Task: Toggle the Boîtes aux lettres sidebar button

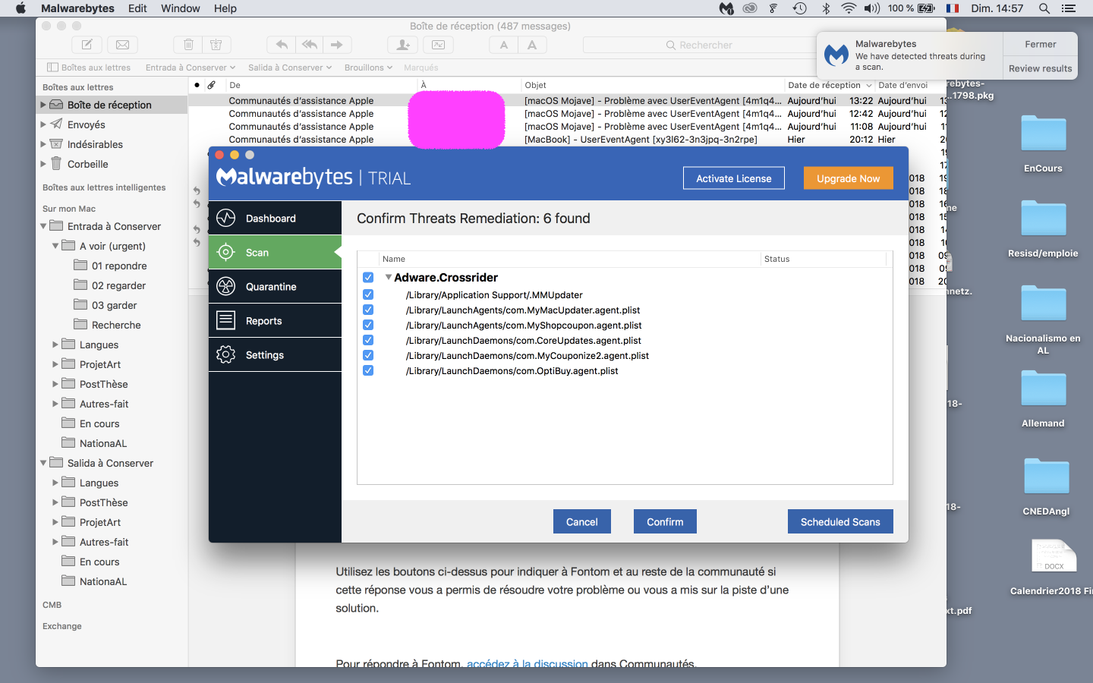Action: coord(89,68)
